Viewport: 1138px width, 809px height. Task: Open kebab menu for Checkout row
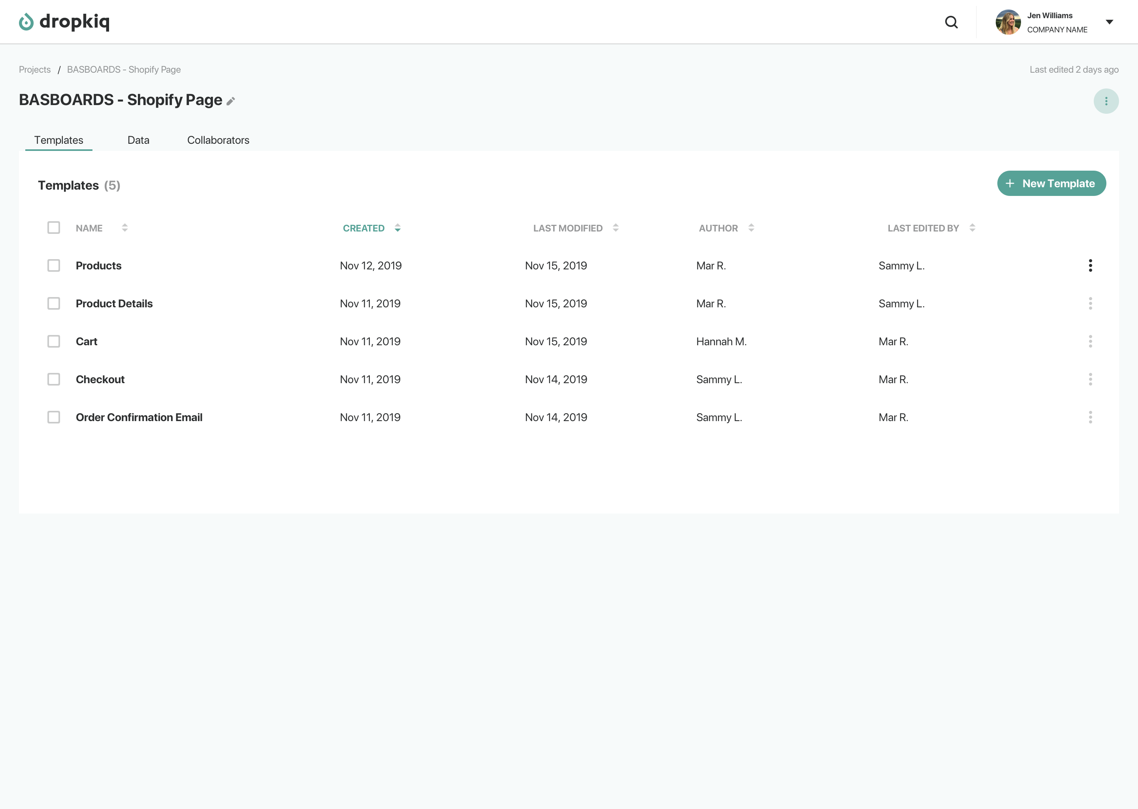1090,379
